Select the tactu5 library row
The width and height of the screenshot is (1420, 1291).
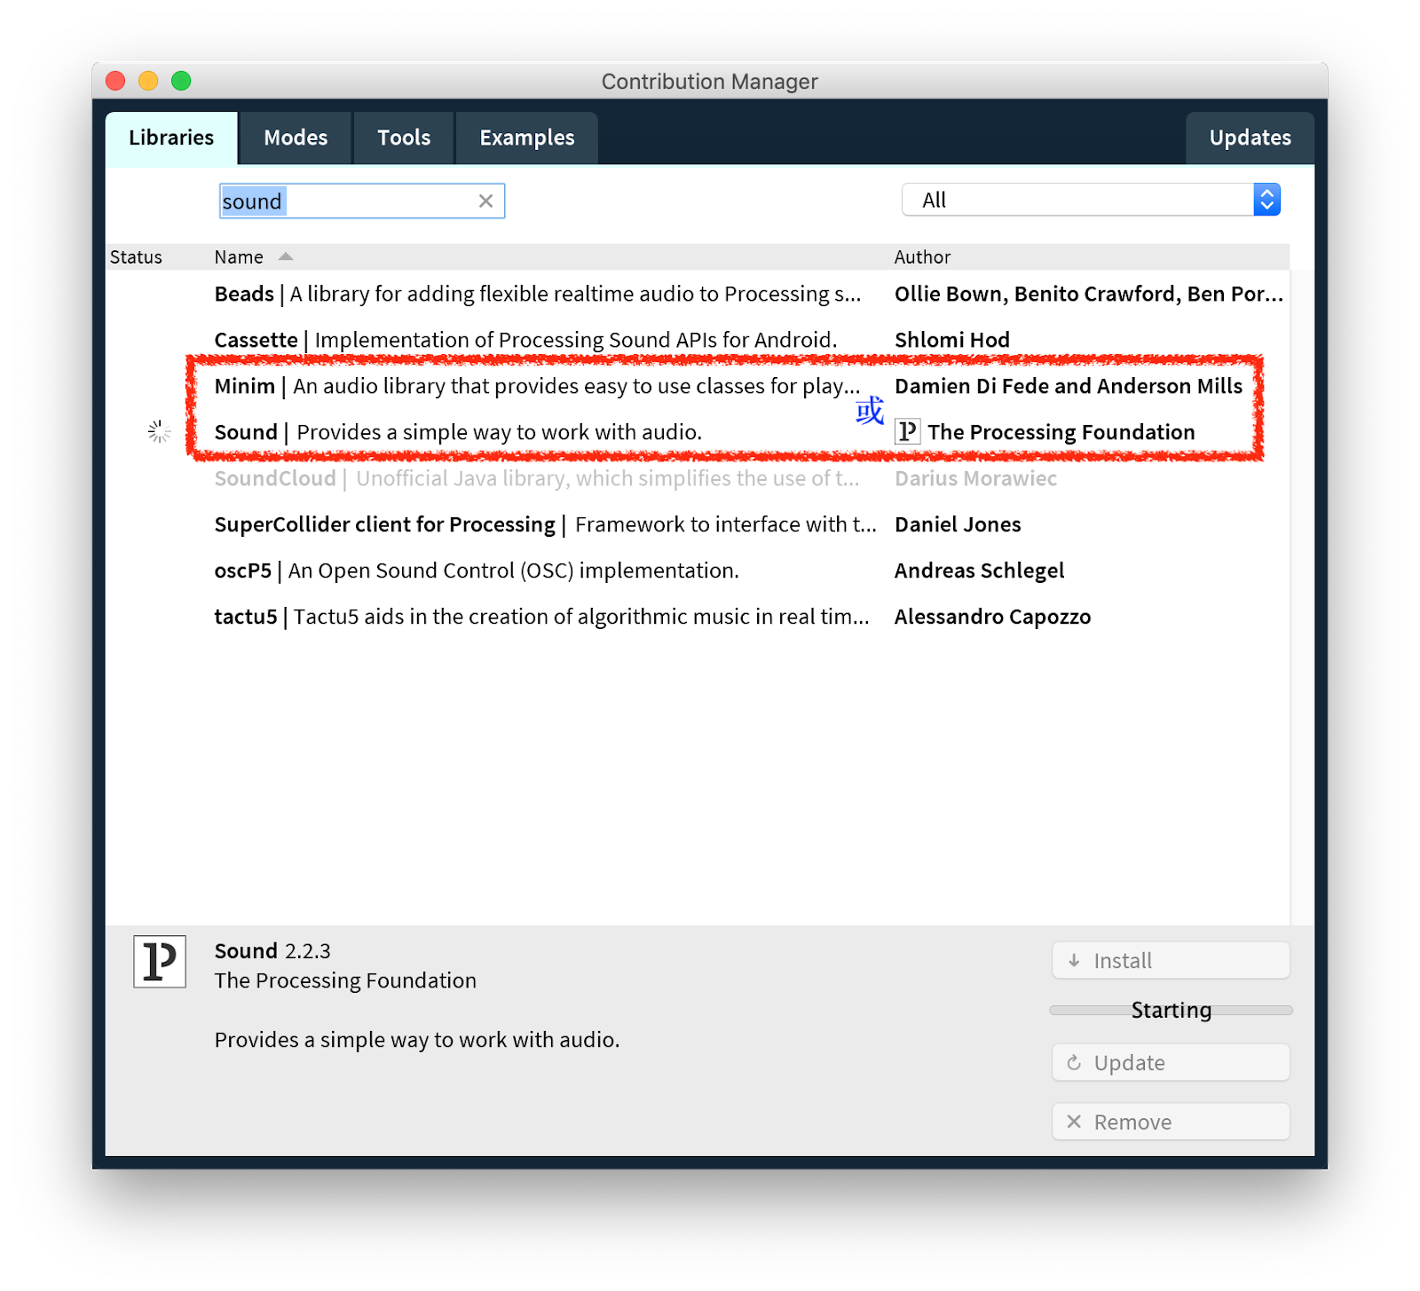click(x=697, y=617)
